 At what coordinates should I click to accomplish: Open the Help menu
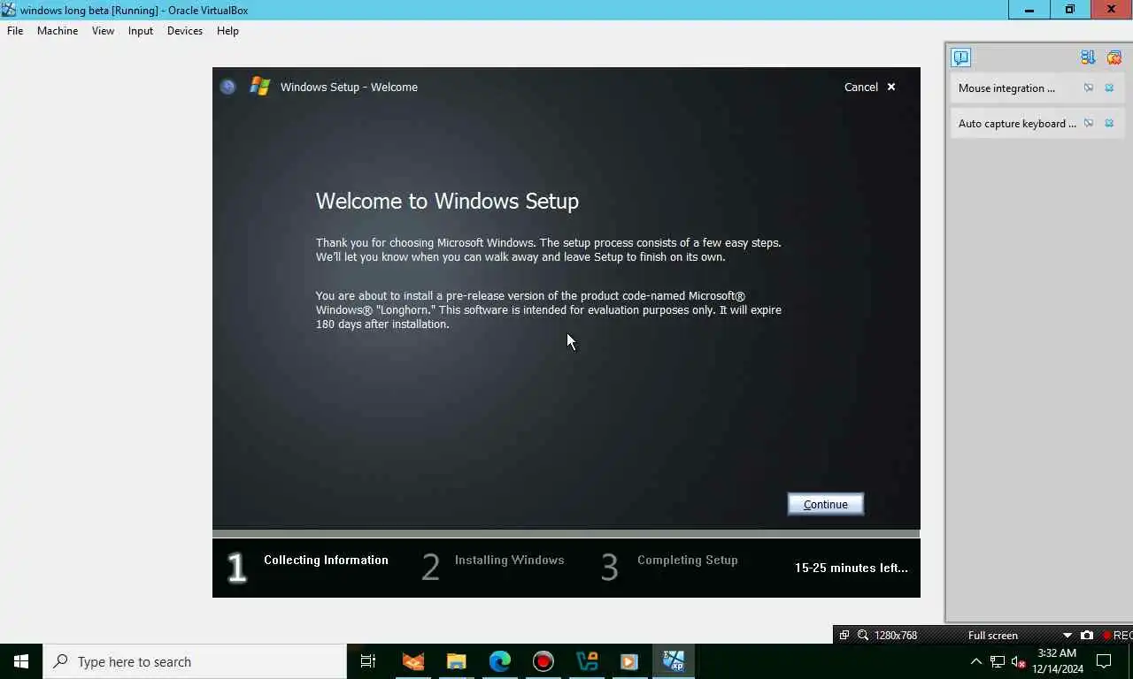(227, 31)
